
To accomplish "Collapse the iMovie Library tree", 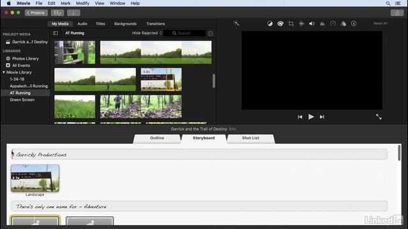I will point(4,72).
